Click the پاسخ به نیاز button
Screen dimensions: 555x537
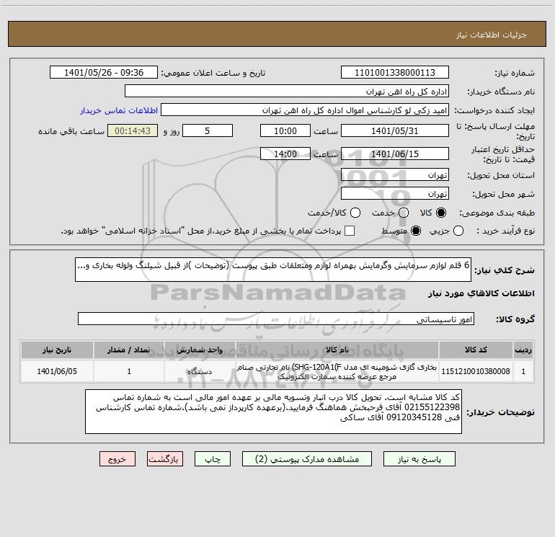(419, 459)
